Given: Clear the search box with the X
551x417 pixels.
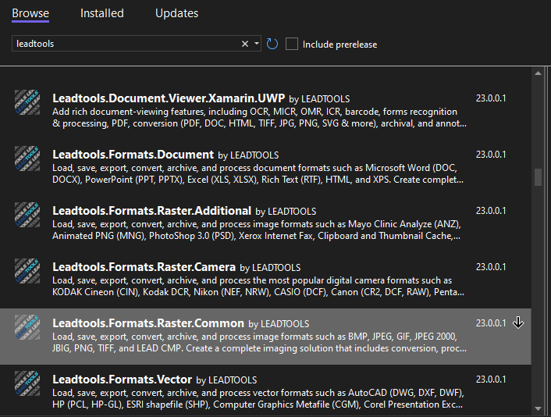Looking at the screenshot, I should (x=245, y=44).
